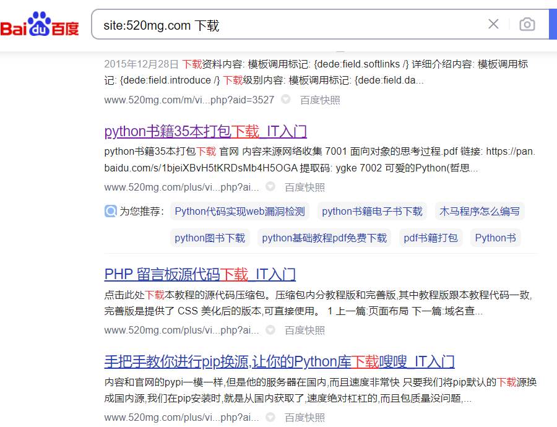The height and width of the screenshot is (427, 557).
Task: Open result PHP 留言板源代码下载_IT入门
Action: pos(200,275)
